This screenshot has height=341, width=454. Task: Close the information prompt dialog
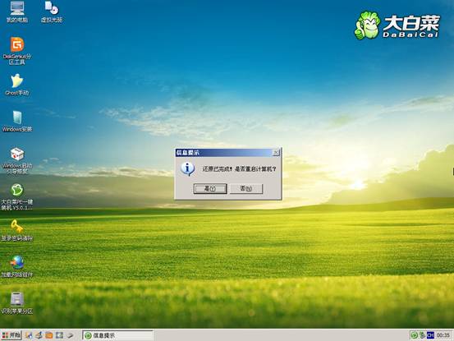tap(276, 152)
